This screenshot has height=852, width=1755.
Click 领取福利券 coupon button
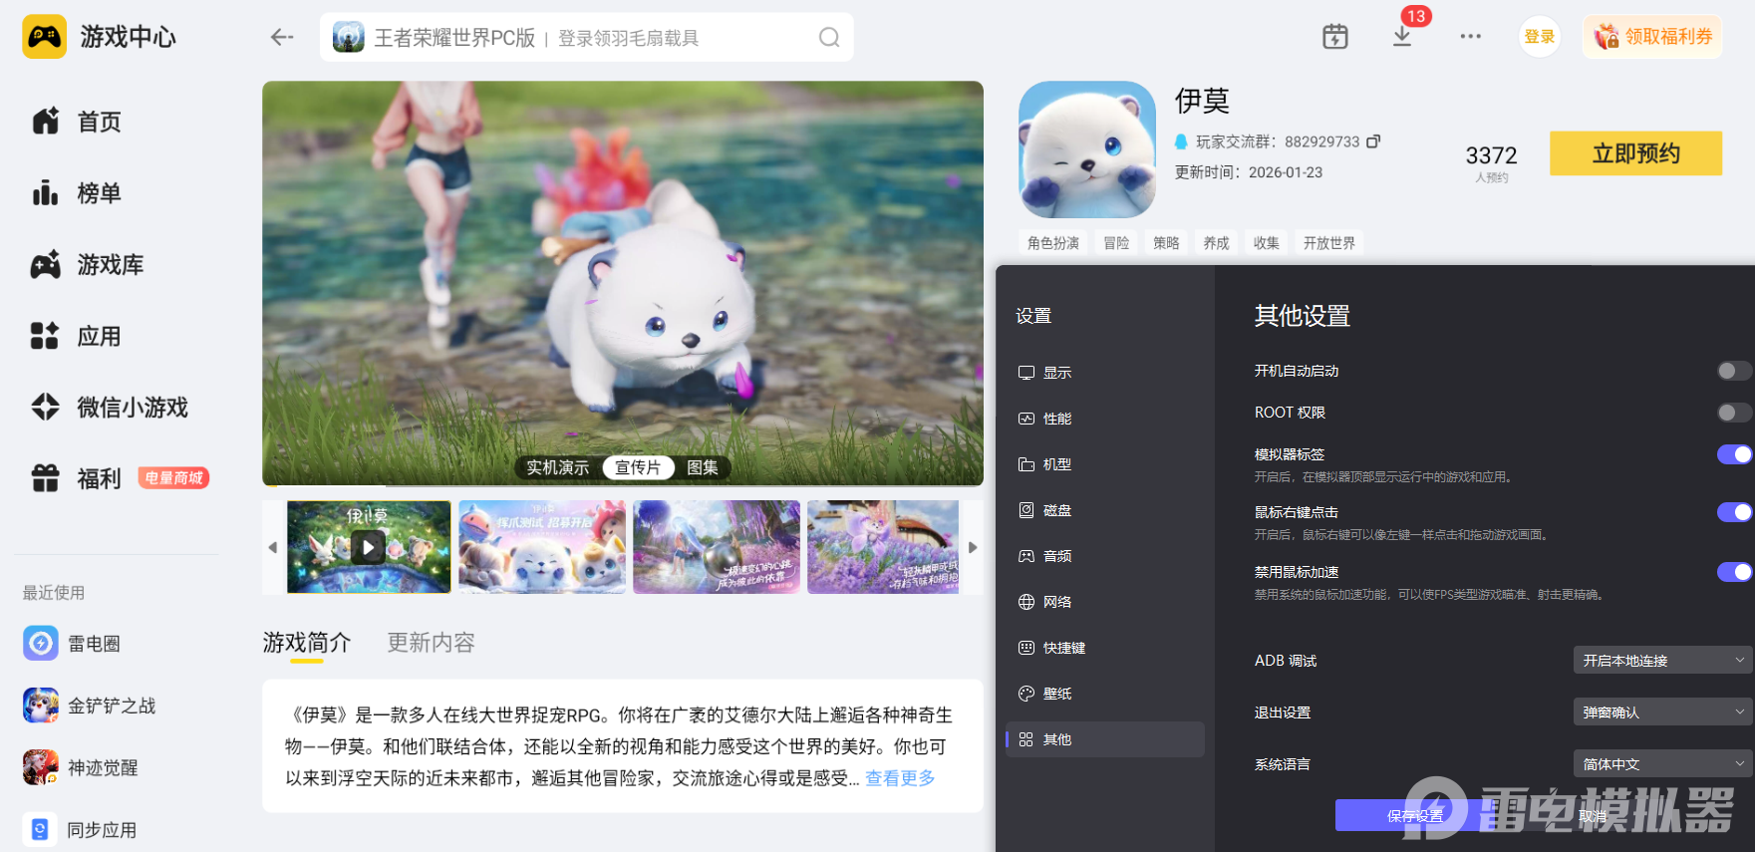point(1652,37)
